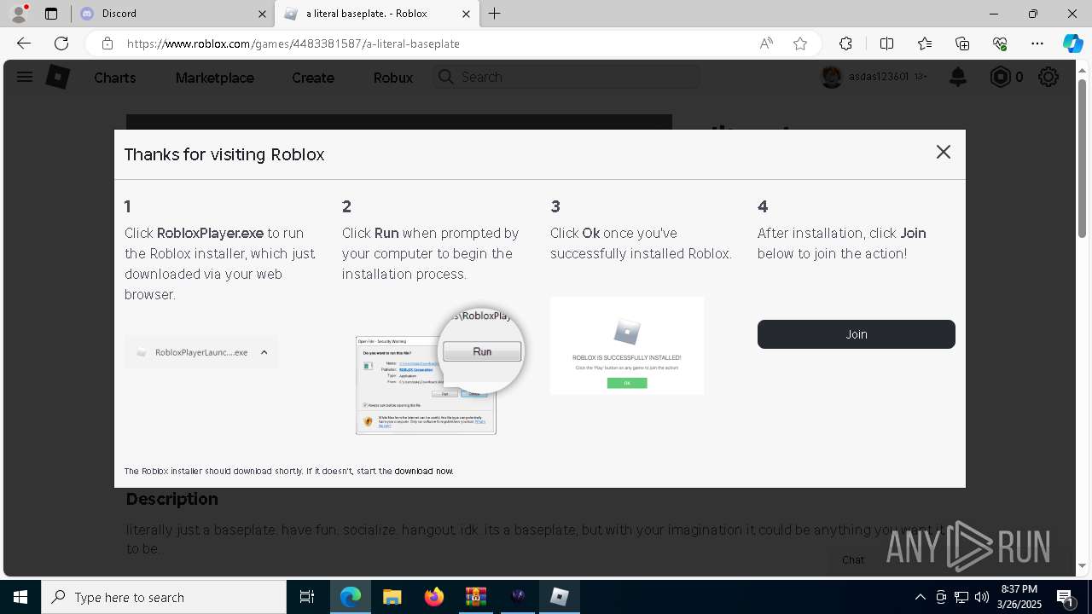Go back to the previous page
The image size is (1092, 614).
[x=24, y=43]
